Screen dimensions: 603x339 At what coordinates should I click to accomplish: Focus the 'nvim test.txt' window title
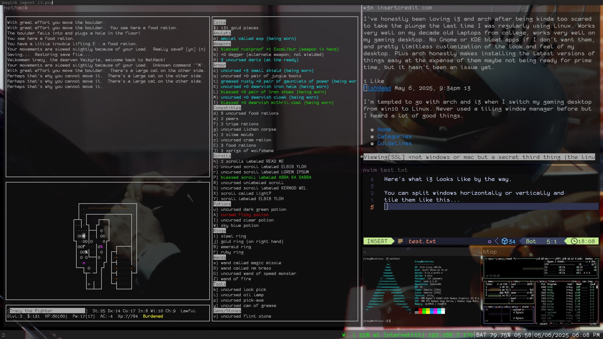[x=385, y=170]
